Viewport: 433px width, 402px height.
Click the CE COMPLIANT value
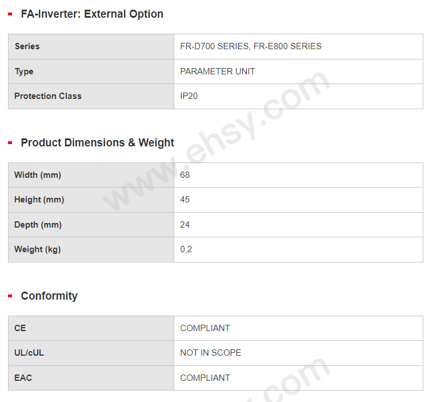click(x=205, y=328)
